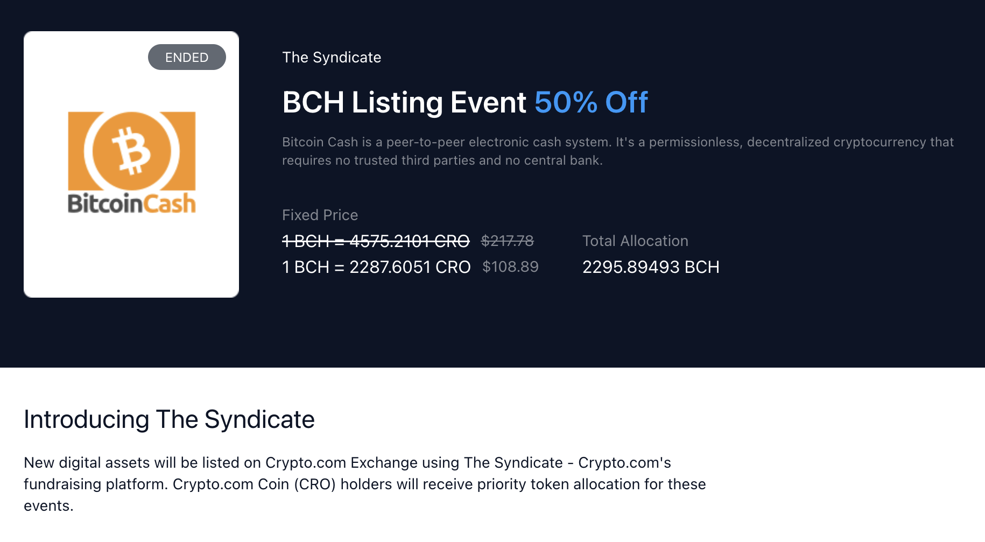Click the orange Bitcoin B symbol circle
This screenshot has height=542, width=985.
tap(132, 151)
